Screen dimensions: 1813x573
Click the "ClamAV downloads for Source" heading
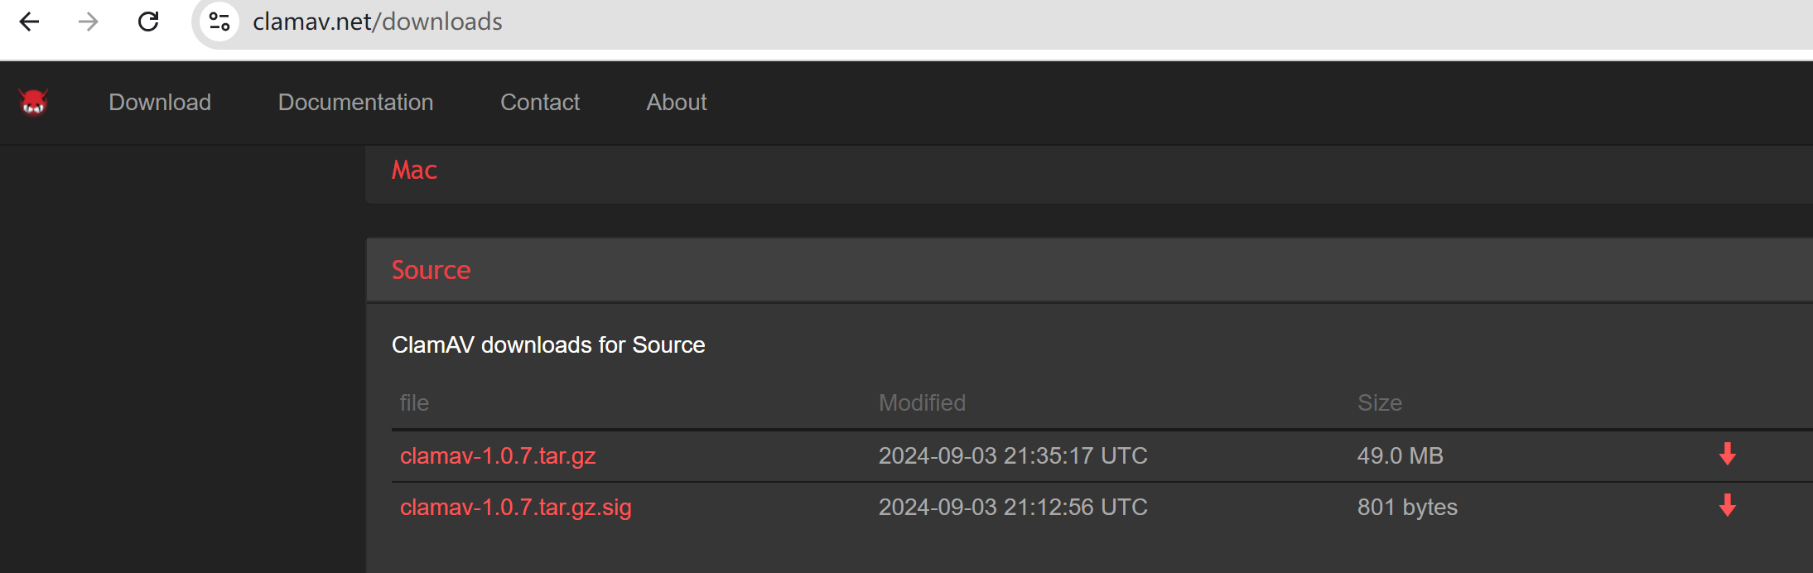[x=548, y=345]
